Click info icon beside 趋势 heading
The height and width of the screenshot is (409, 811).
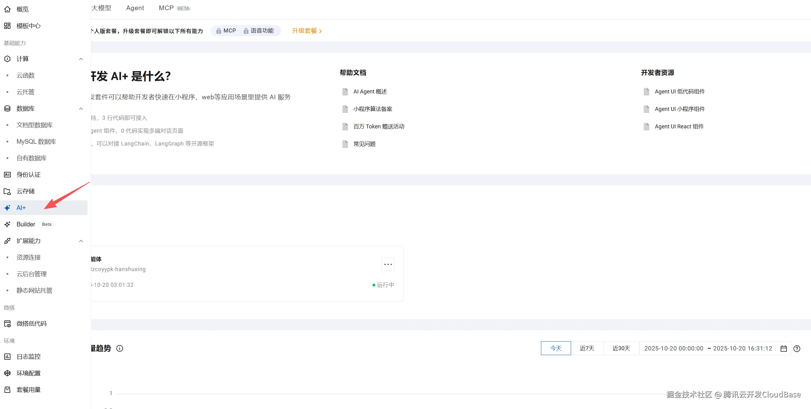120,348
